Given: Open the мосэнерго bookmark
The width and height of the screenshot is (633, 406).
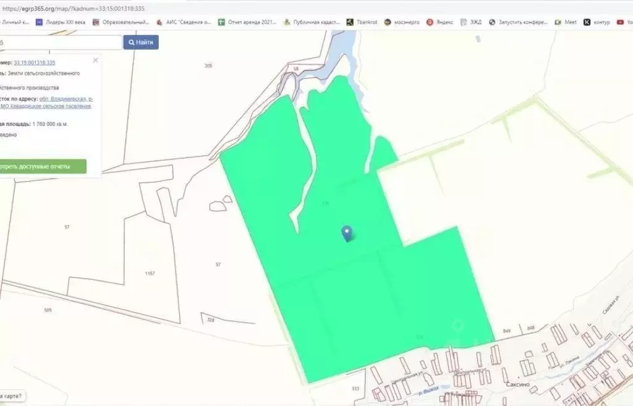Looking at the screenshot, I should [x=402, y=22].
